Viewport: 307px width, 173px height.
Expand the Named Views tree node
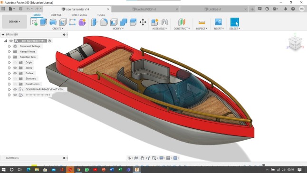tap(10, 52)
